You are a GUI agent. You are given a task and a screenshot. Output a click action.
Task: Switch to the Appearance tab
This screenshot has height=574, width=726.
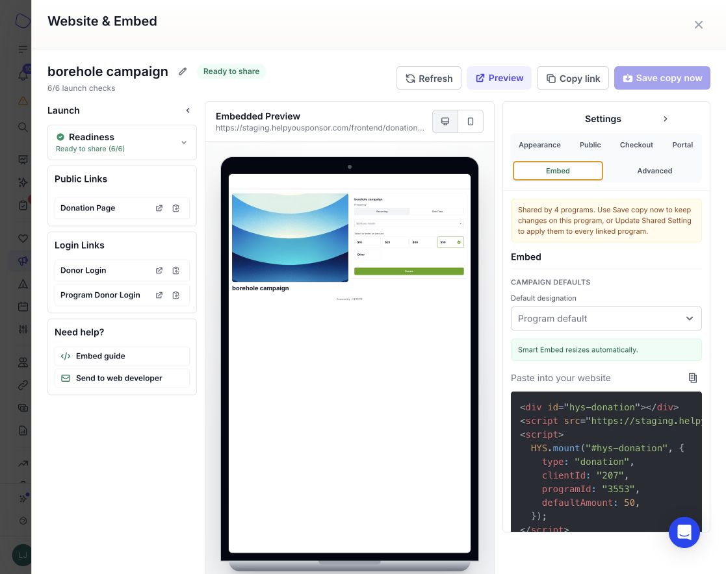(x=539, y=145)
